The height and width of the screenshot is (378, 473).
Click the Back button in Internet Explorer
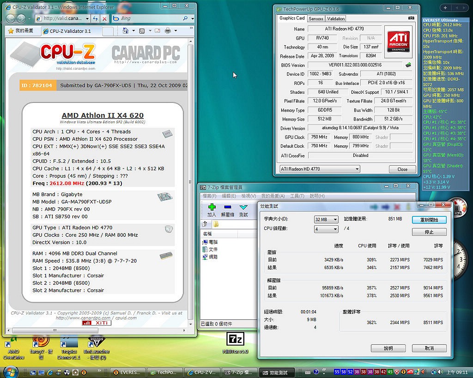[x=11, y=18]
